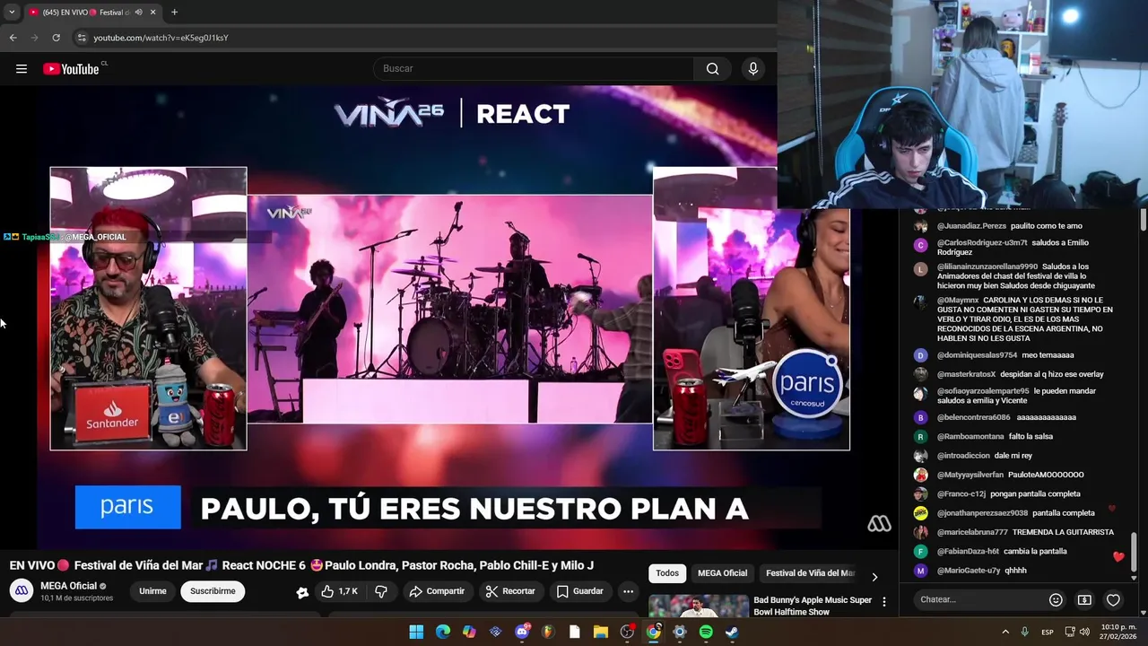Open Discord from the taskbar
This screenshot has height=646, width=1148.
tap(522, 632)
